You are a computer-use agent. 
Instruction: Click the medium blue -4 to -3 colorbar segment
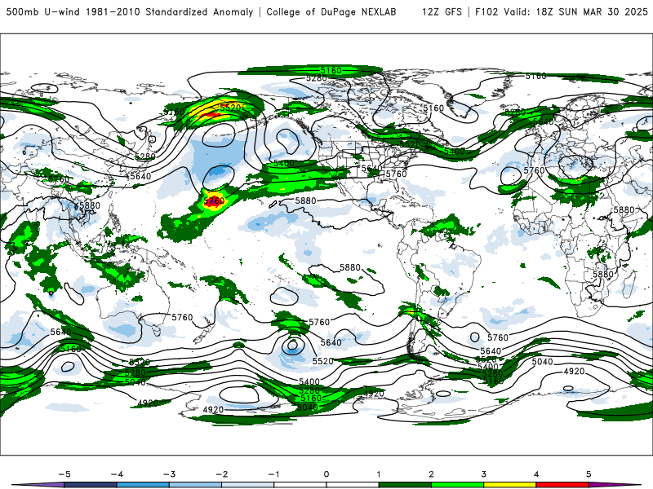(143, 485)
